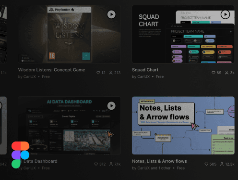Click Free label under Data Dashboard

[x=46, y=168]
